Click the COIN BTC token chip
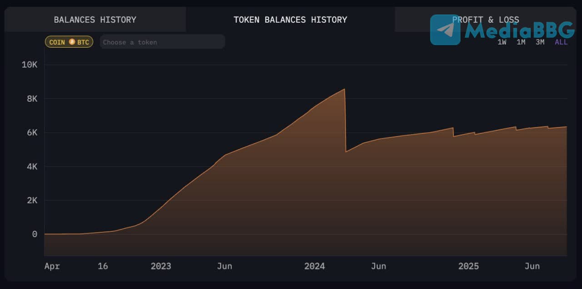 (x=69, y=42)
